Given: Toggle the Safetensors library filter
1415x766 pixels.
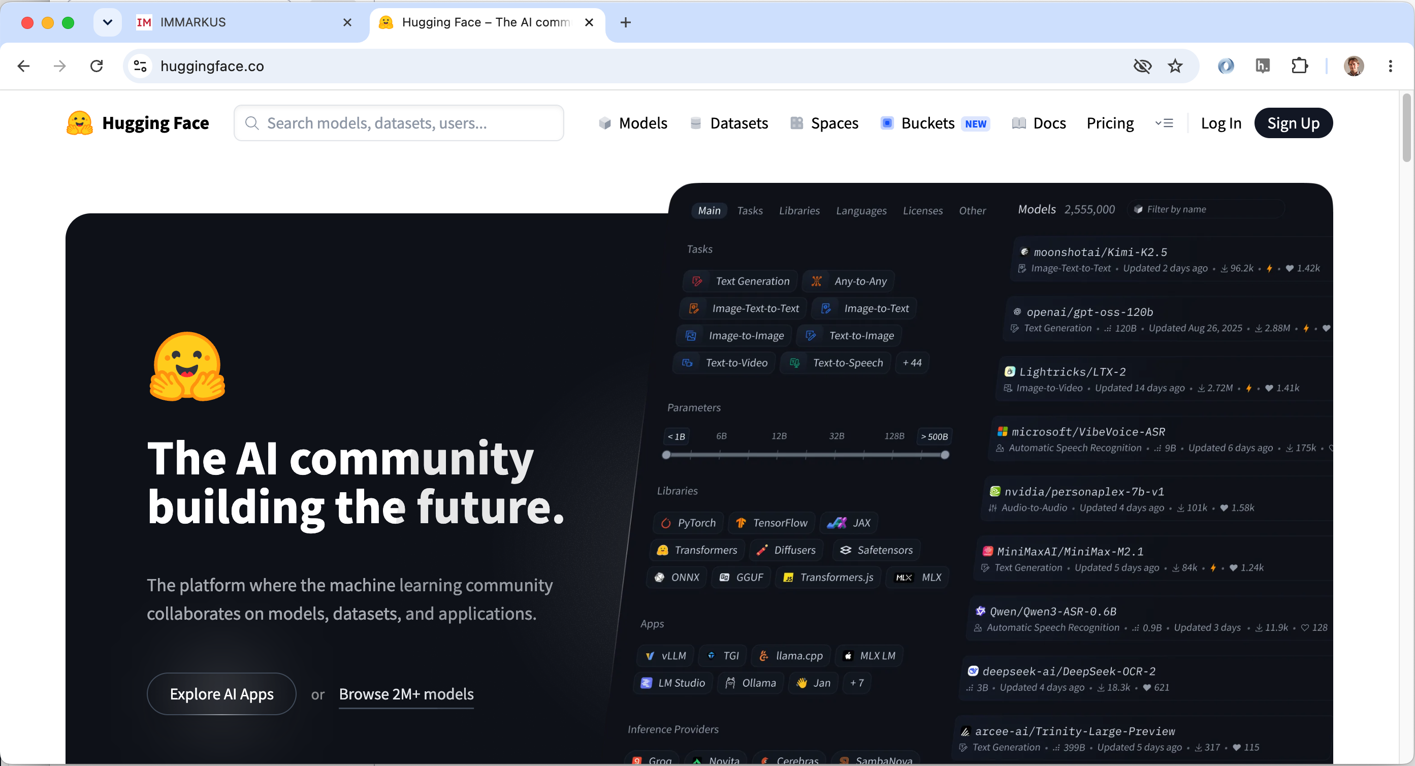Looking at the screenshot, I should point(876,550).
